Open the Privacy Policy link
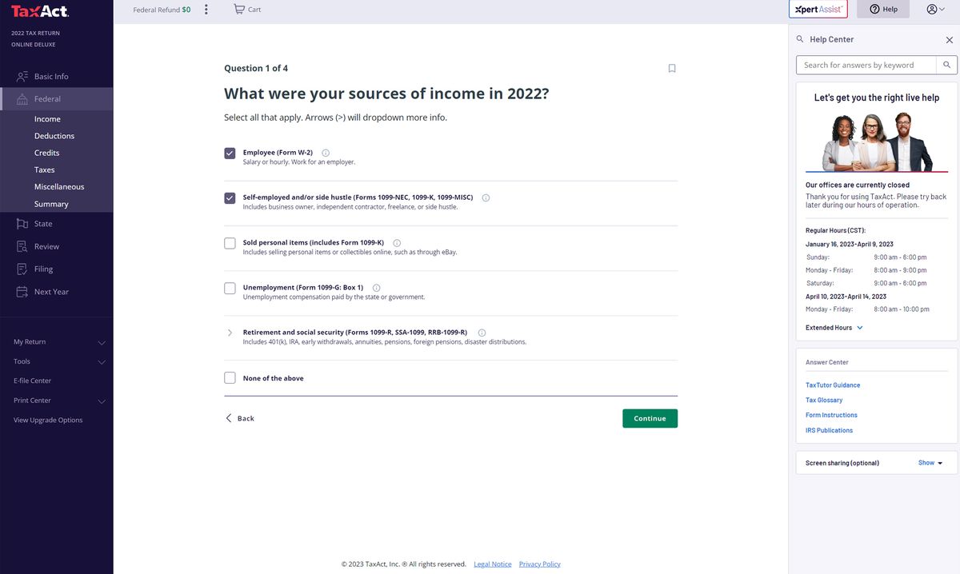The height and width of the screenshot is (574, 960). point(539,564)
